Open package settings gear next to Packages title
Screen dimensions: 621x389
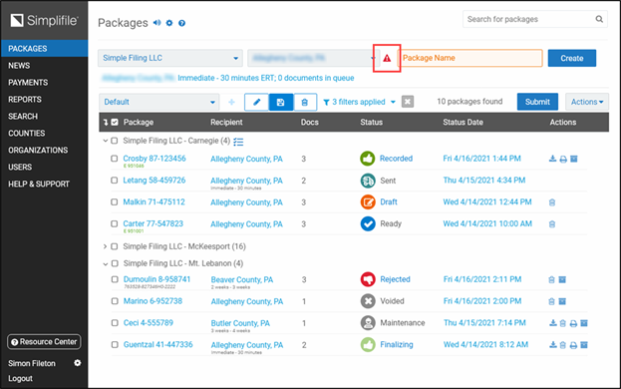click(169, 23)
